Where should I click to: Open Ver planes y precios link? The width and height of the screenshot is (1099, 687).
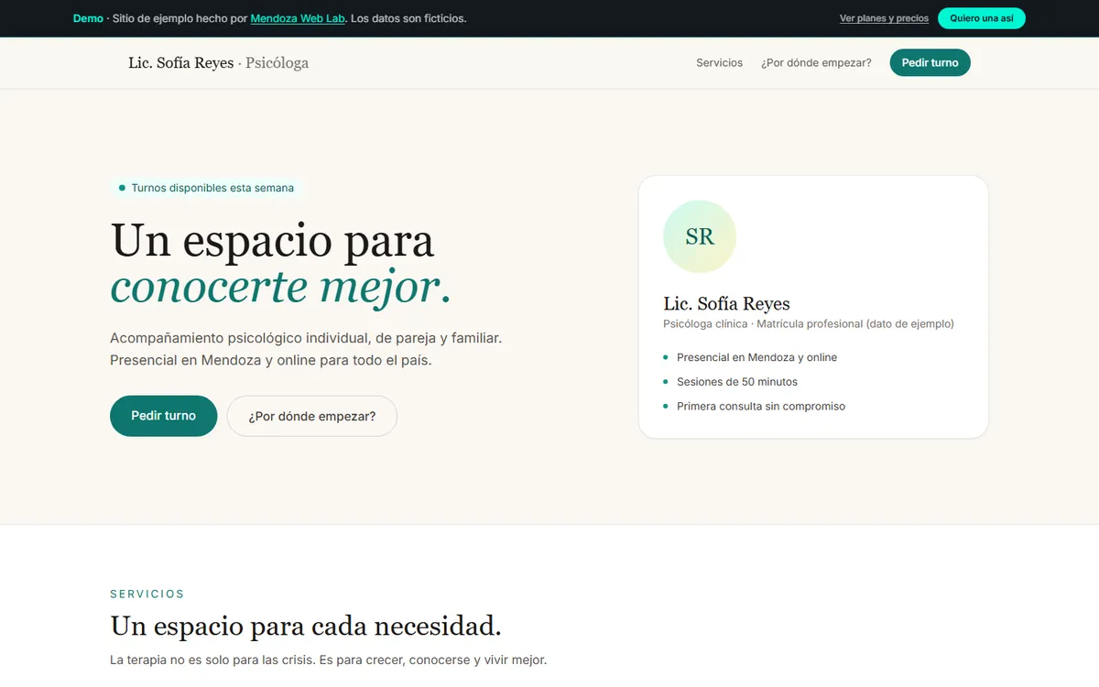click(x=884, y=18)
